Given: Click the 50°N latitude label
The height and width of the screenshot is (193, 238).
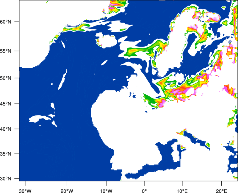Looking at the screenshot, I should tap(6, 78).
